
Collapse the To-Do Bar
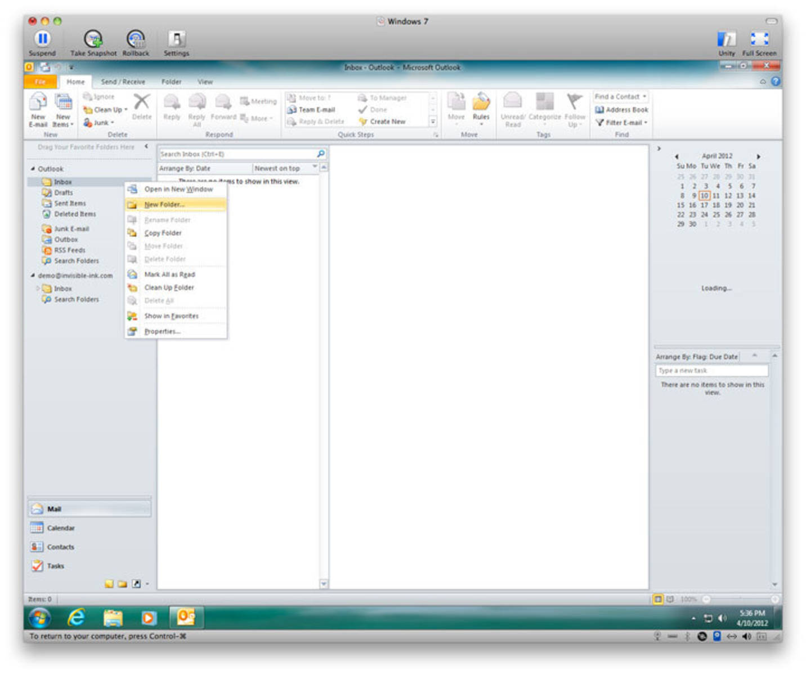659,148
